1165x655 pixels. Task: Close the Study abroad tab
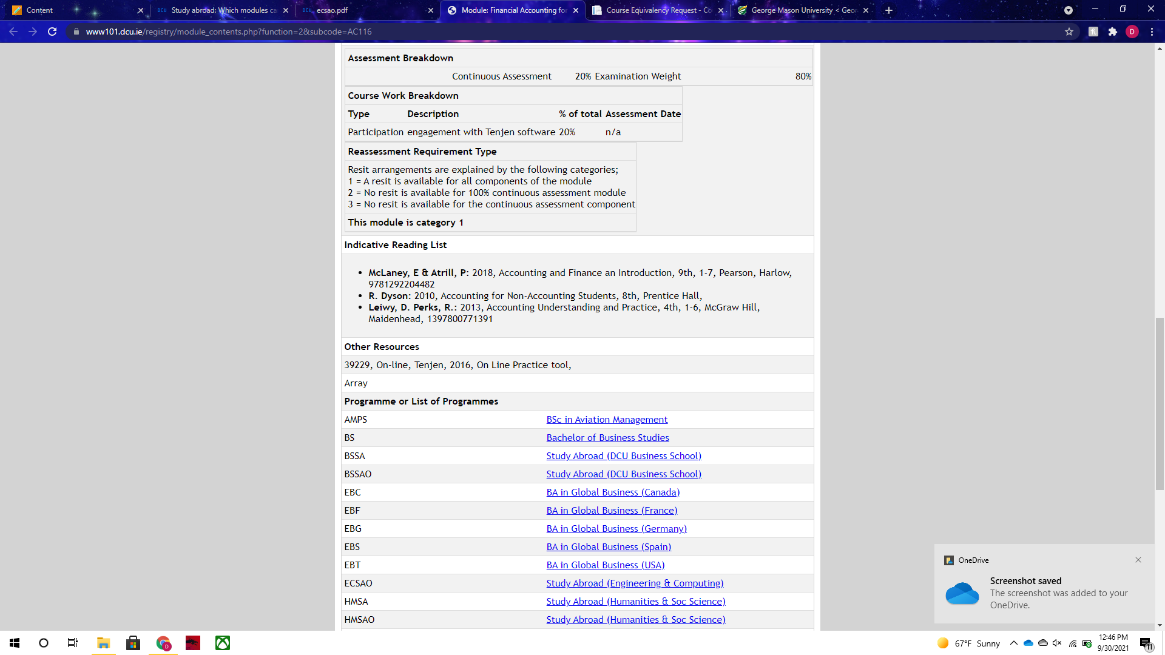[x=286, y=10]
